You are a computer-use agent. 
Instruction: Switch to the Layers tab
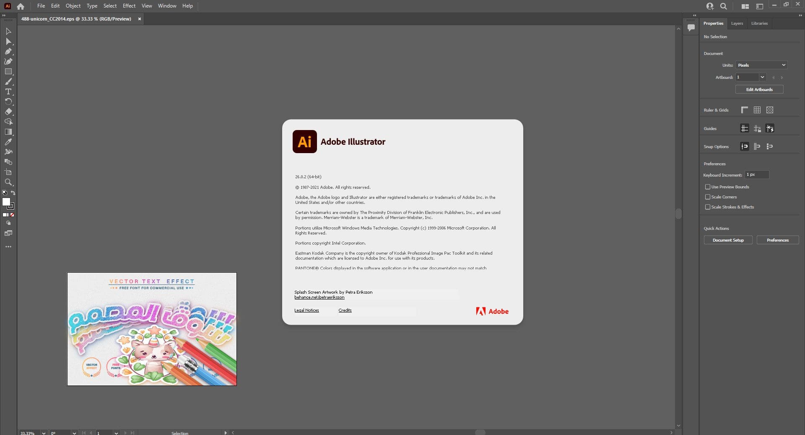pos(737,23)
